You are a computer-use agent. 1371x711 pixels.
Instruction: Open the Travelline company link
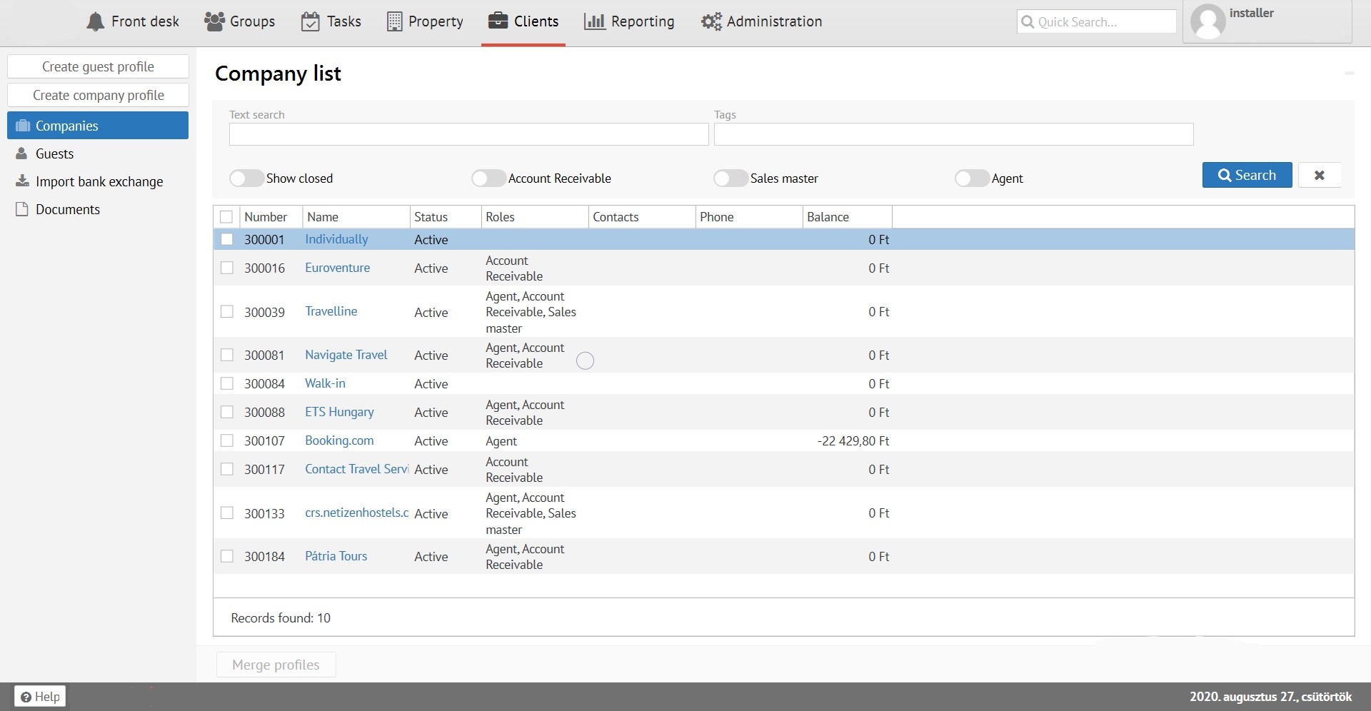(x=331, y=311)
